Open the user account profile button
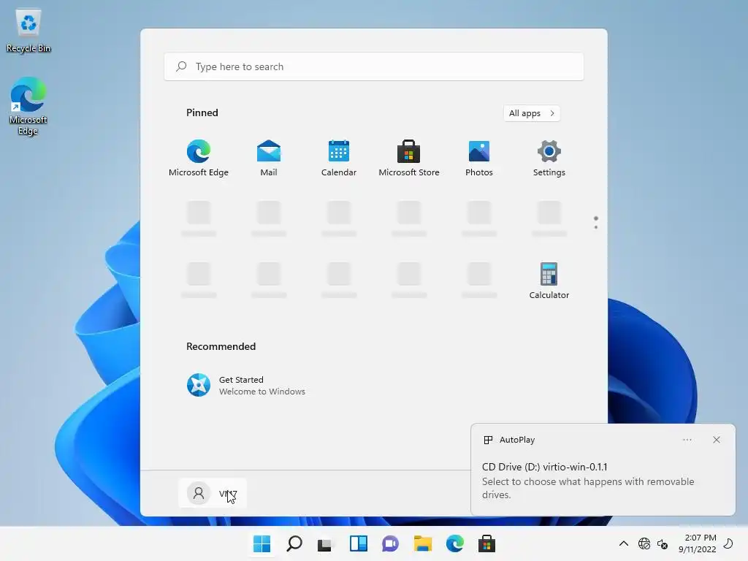Image resolution: width=748 pixels, height=561 pixels. (213, 493)
